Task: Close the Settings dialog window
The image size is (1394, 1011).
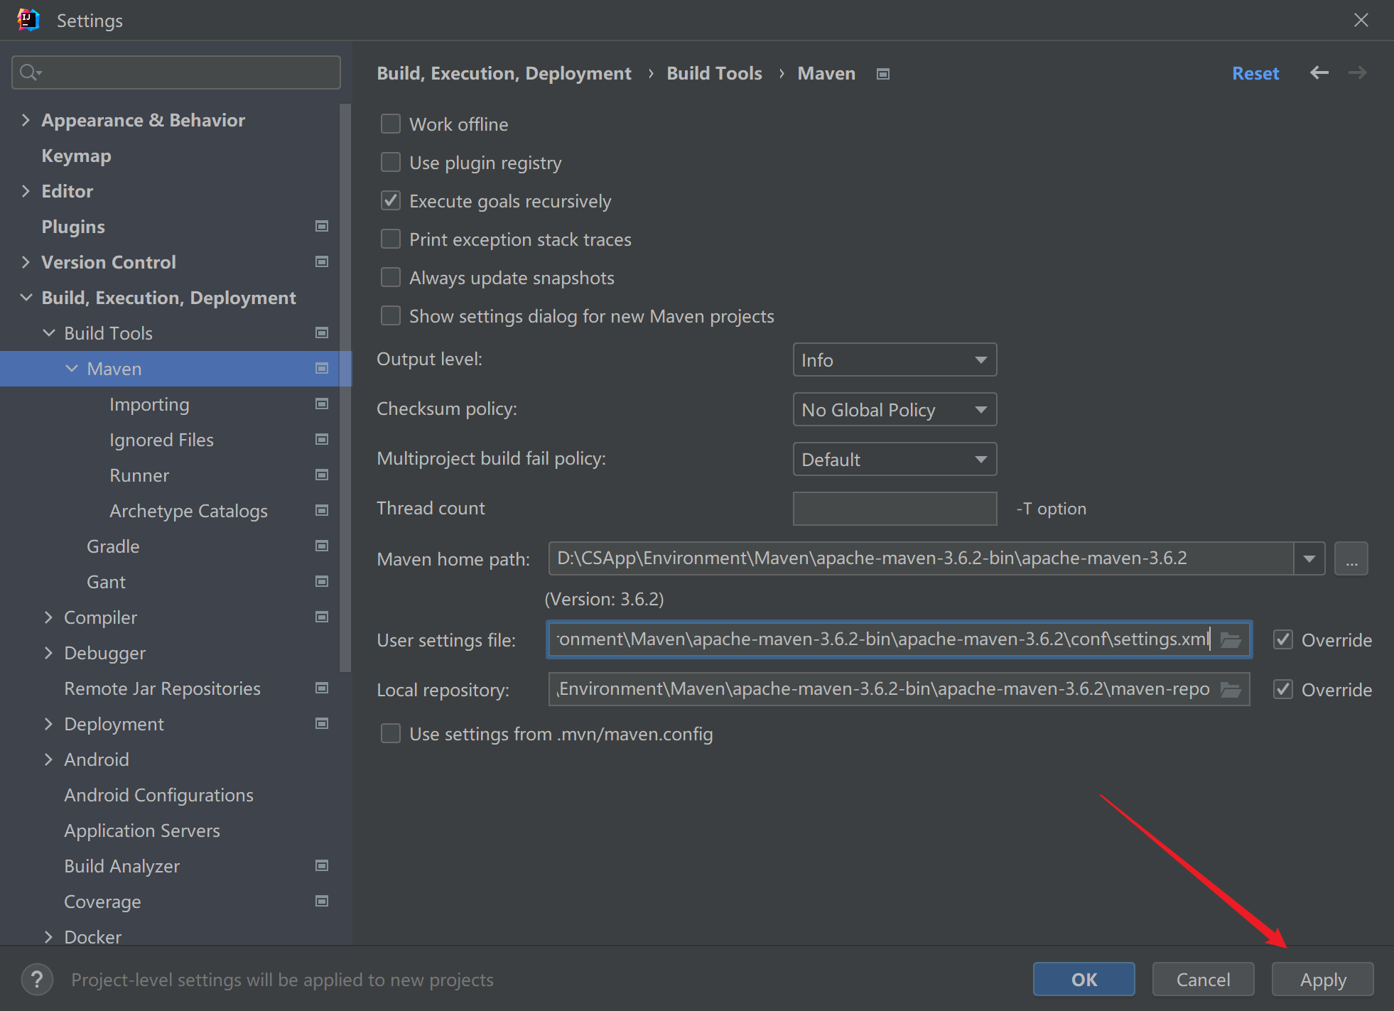Action: click(1361, 20)
